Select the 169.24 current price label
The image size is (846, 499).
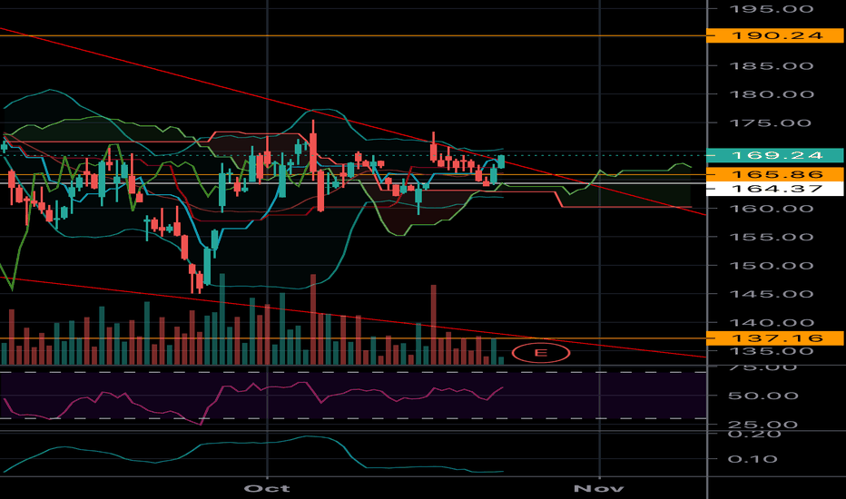(775, 155)
